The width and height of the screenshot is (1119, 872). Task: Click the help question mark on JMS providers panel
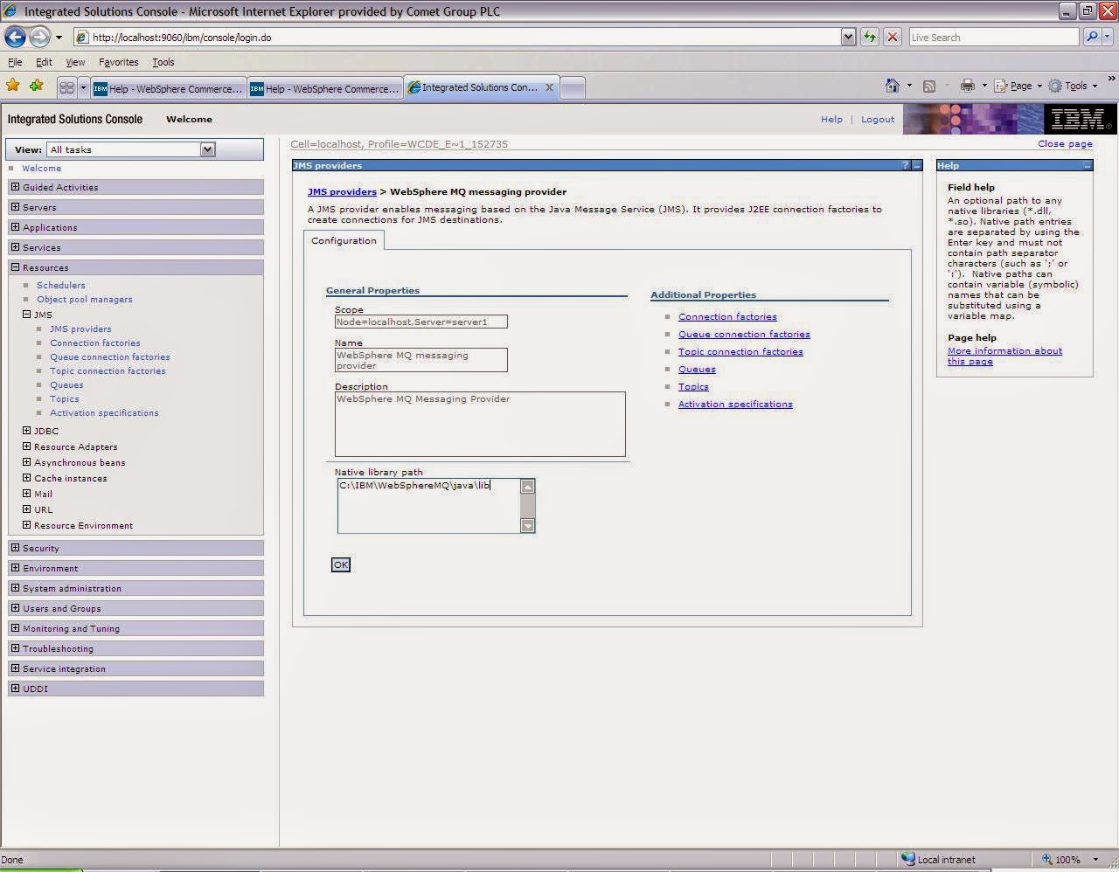click(905, 165)
